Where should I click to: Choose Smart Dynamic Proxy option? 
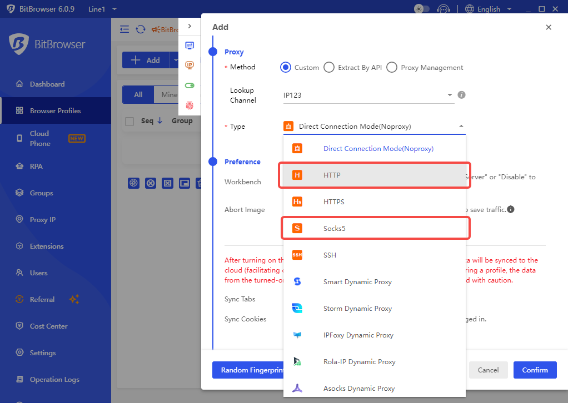click(374, 281)
